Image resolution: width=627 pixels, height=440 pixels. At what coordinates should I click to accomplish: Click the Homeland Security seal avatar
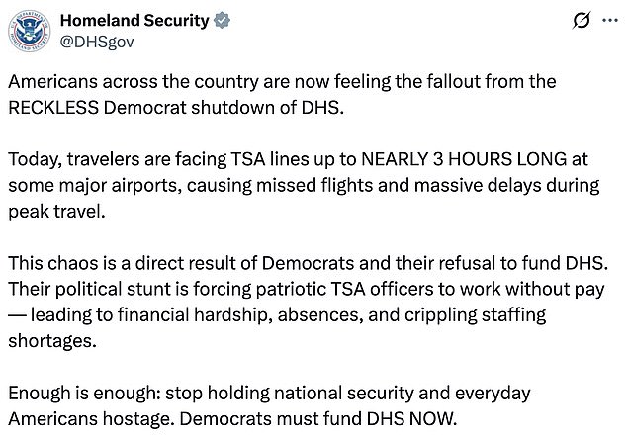pyautogui.click(x=30, y=32)
